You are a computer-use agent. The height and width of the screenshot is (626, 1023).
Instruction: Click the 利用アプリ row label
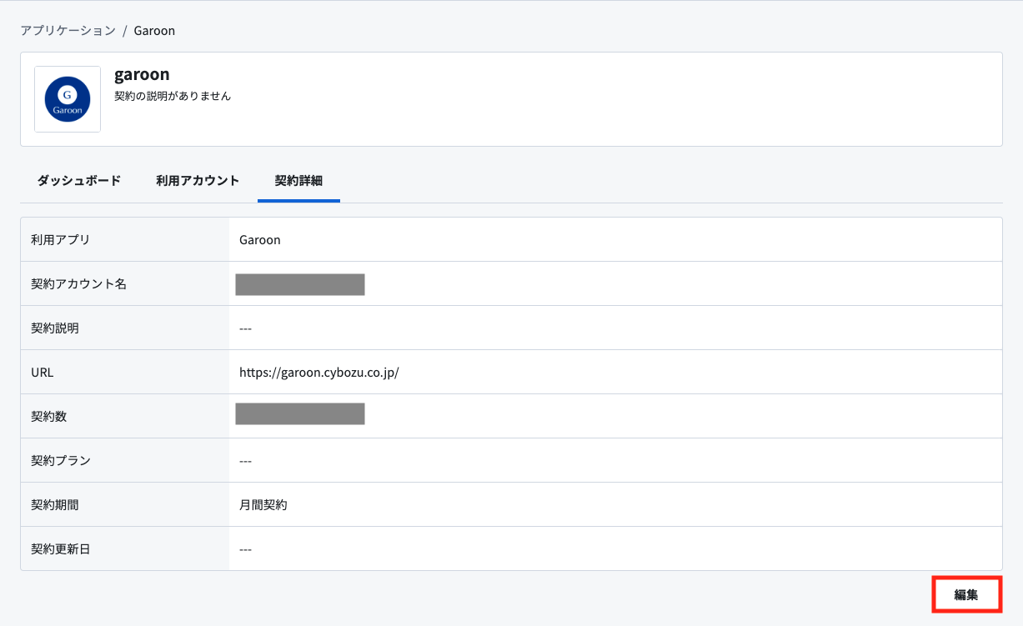click(60, 239)
